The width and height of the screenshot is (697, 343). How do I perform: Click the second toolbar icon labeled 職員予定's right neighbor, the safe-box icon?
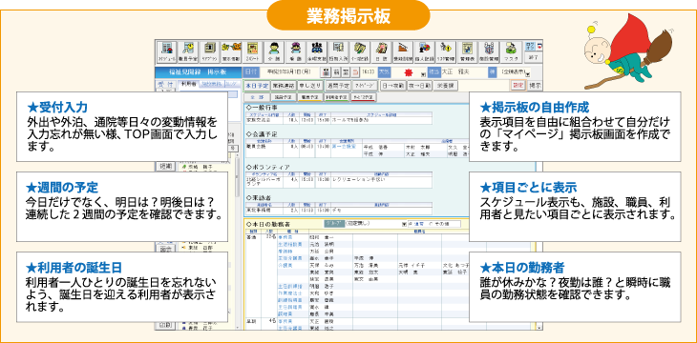pyautogui.click(x=209, y=52)
